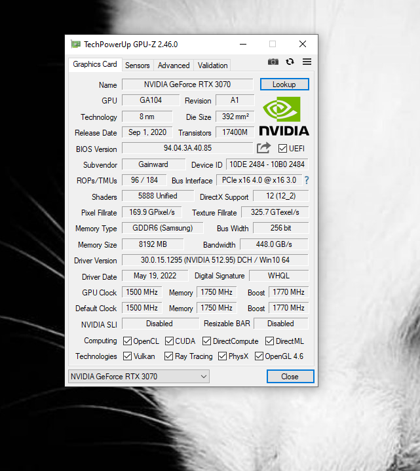Click the Device ID field 10DE 2484
Viewport: 420px width, 471px height.
coord(267,164)
